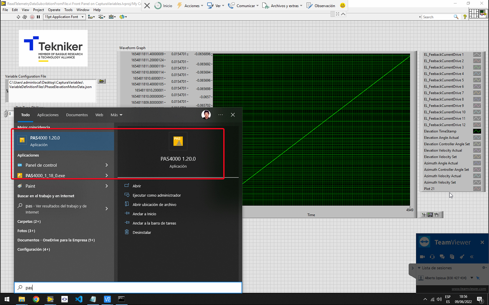The image size is (489, 305).
Task: Open the Distribute Objects toolbar menu
Action: pos(102,17)
